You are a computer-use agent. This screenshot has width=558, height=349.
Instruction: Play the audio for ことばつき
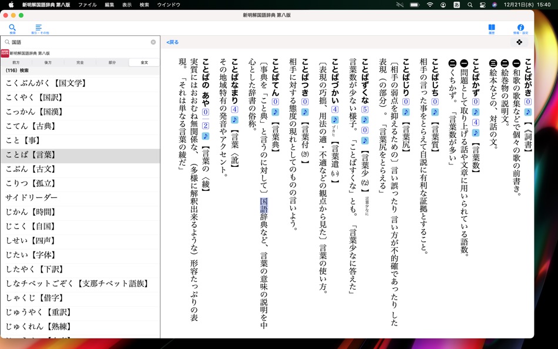click(x=305, y=112)
